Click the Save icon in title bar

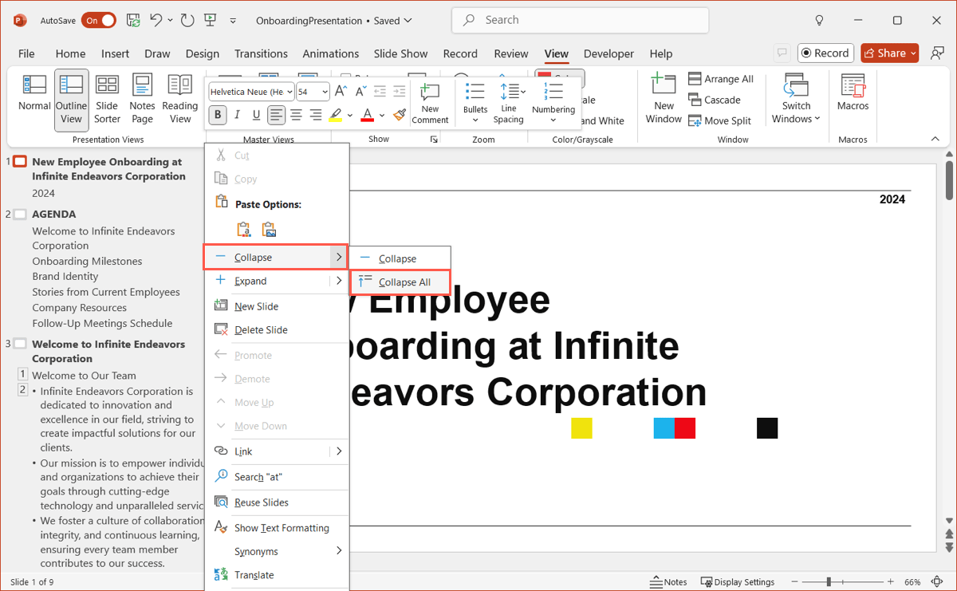(x=133, y=20)
